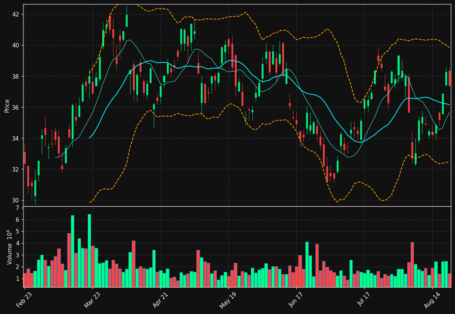The width and height of the screenshot is (455, 314).
Task: Pick the "Aug 14" date label
Action: (x=432, y=300)
